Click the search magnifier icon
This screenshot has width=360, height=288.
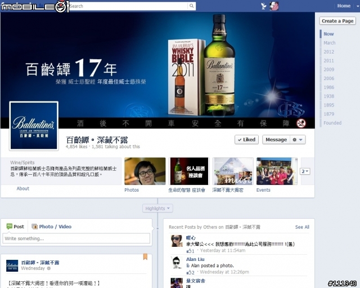pyautogui.click(x=191, y=6)
